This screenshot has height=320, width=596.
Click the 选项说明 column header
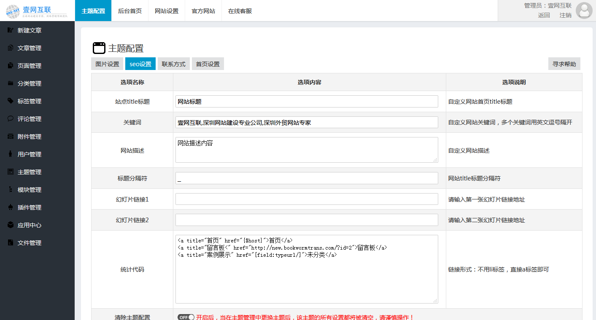(514, 82)
